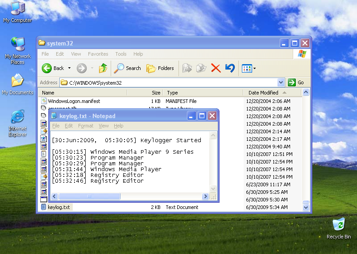Click the 12/20/2004 9:40 AM date cell
Image resolution: width=357 pixels, height=254 pixels.
[x=268, y=147]
